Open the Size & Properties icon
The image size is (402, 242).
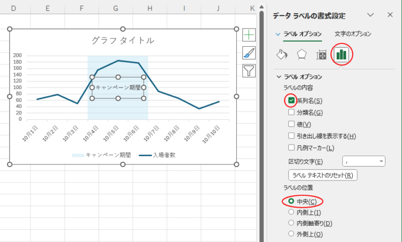(x=321, y=54)
